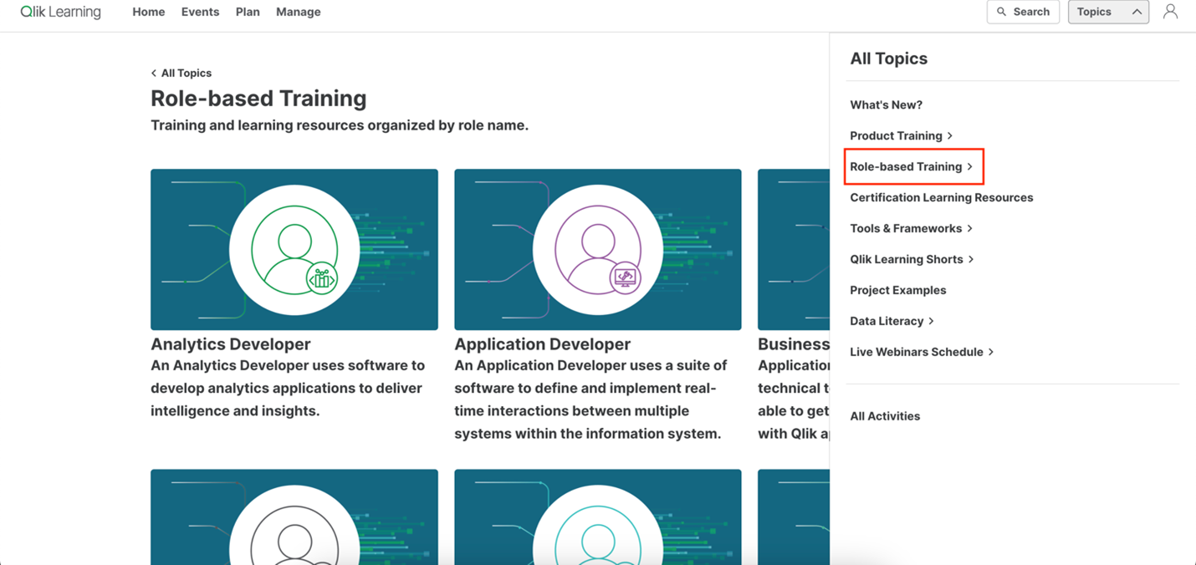Image resolution: width=1196 pixels, height=565 pixels.
Task: Open Project Examples topic
Action: [898, 290]
